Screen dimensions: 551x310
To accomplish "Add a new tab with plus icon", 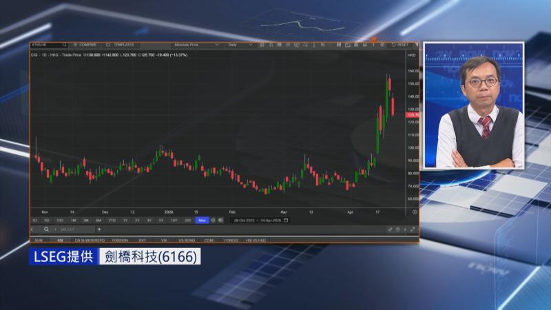I will [98, 229].
